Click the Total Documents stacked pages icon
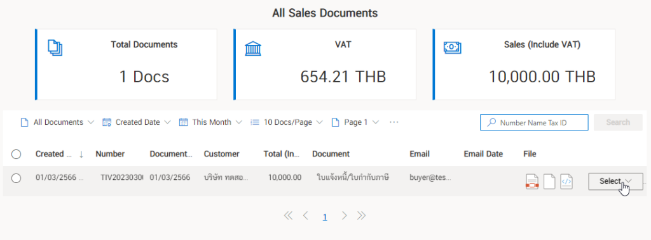The image size is (651, 240). (55, 48)
